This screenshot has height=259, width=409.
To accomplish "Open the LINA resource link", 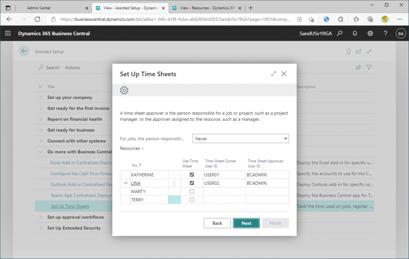I will tap(136, 183).
